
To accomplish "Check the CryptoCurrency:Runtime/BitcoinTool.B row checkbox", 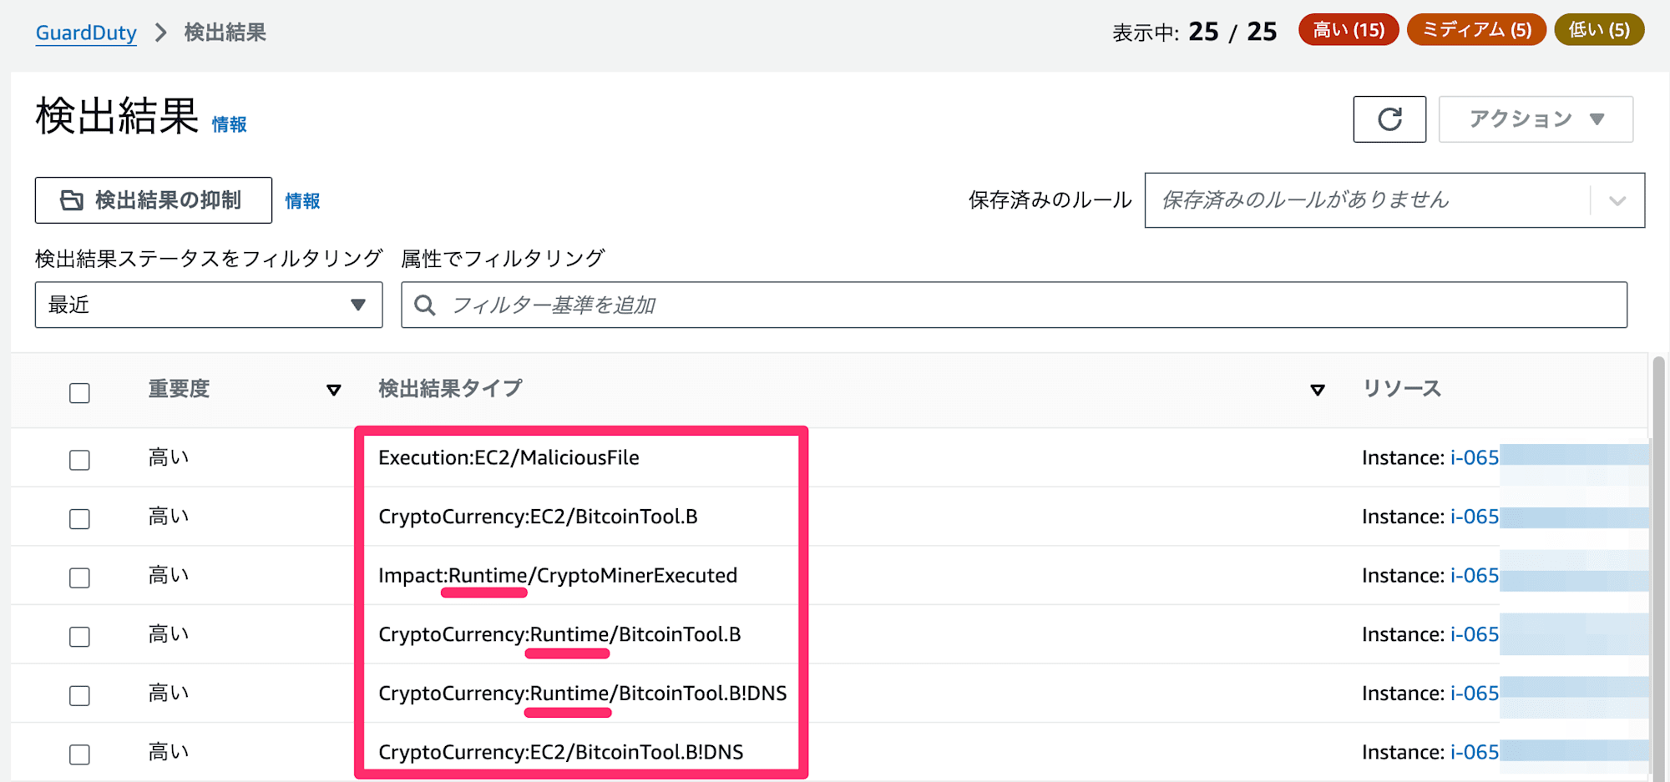I will point(79,637).
